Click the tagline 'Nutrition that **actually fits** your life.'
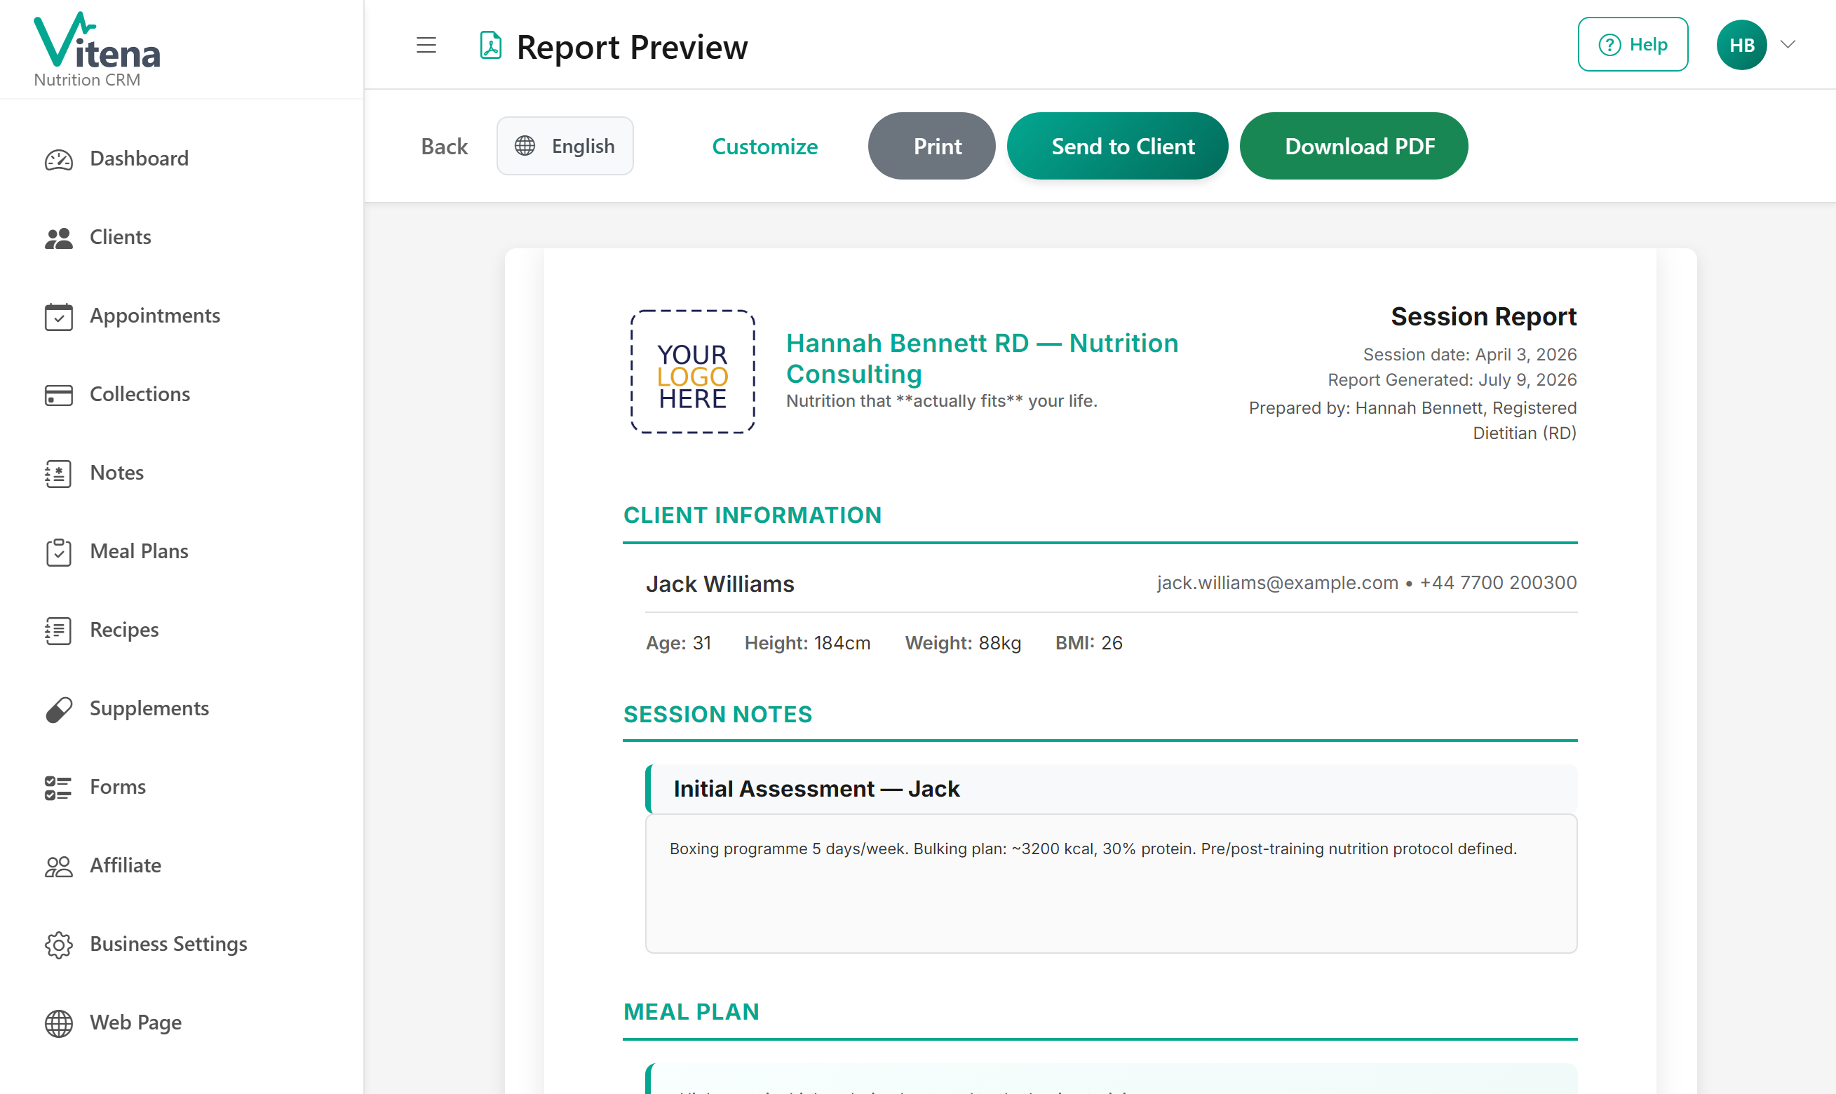 [x=941, y=401]
